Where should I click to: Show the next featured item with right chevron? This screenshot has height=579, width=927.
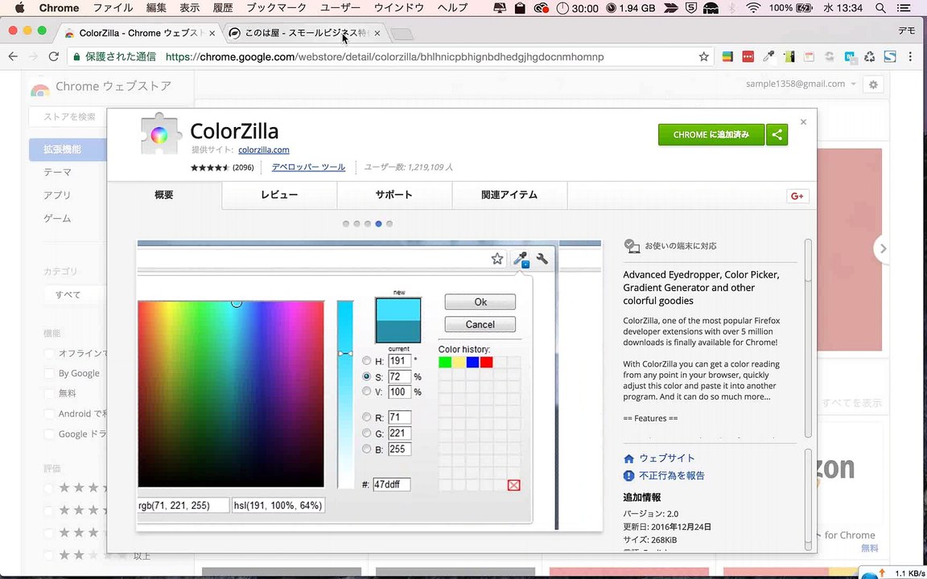pos(883,248)
